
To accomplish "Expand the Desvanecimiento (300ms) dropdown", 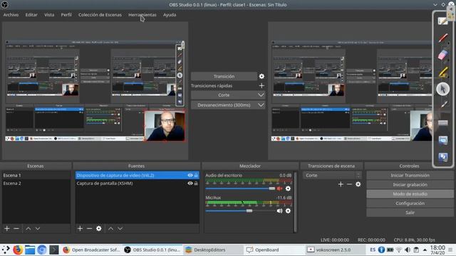I will (228, 105).
